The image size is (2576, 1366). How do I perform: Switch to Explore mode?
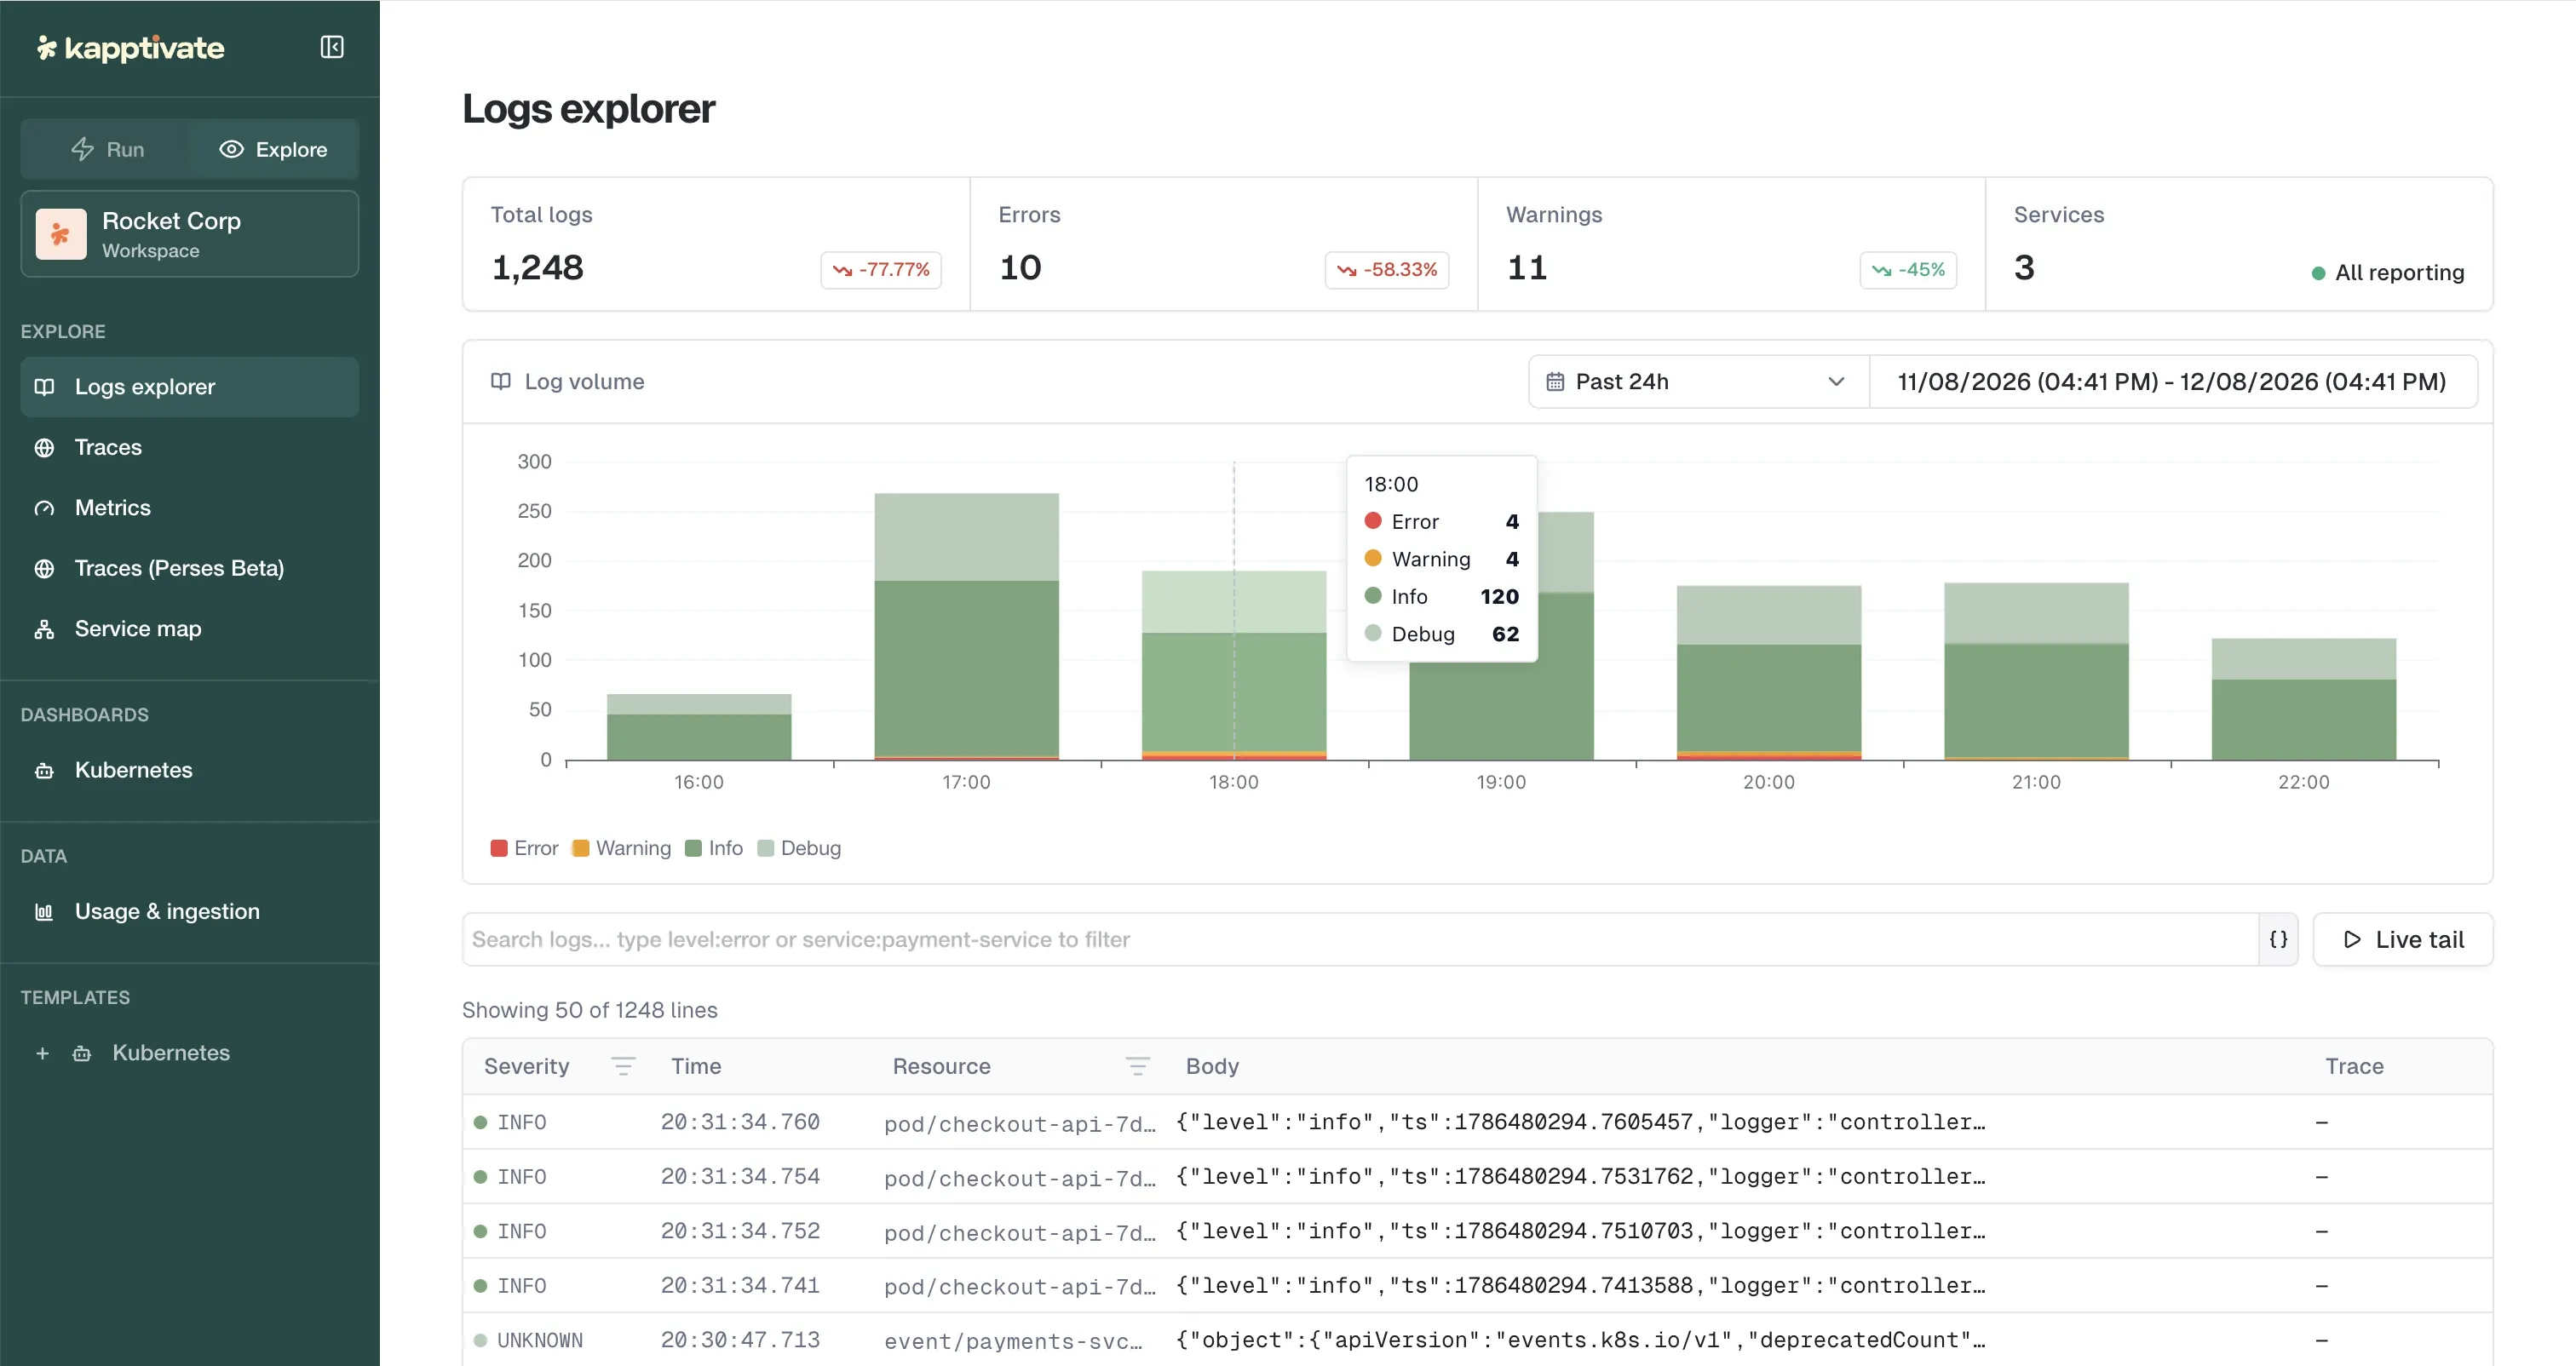[273, 149]
